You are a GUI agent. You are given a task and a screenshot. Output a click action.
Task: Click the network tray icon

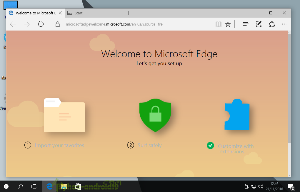[254, 186]
